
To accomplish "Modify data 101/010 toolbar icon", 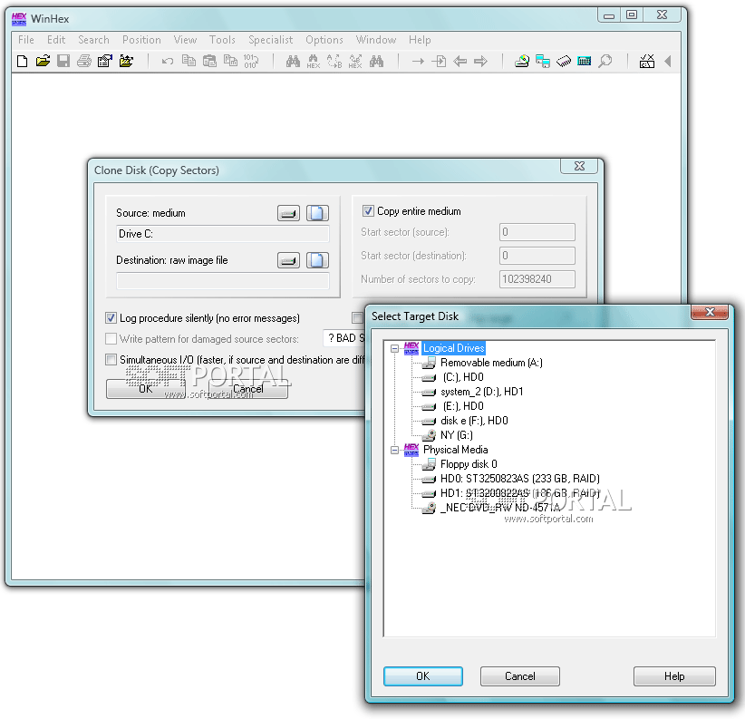I will coord(251,62).
